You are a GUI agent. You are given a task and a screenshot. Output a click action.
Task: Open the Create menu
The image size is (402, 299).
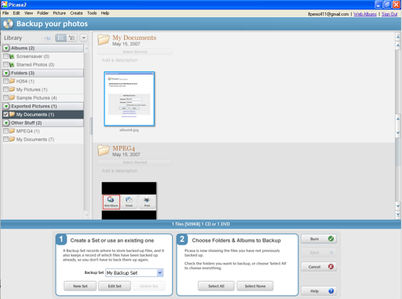[x=76, y=13]
